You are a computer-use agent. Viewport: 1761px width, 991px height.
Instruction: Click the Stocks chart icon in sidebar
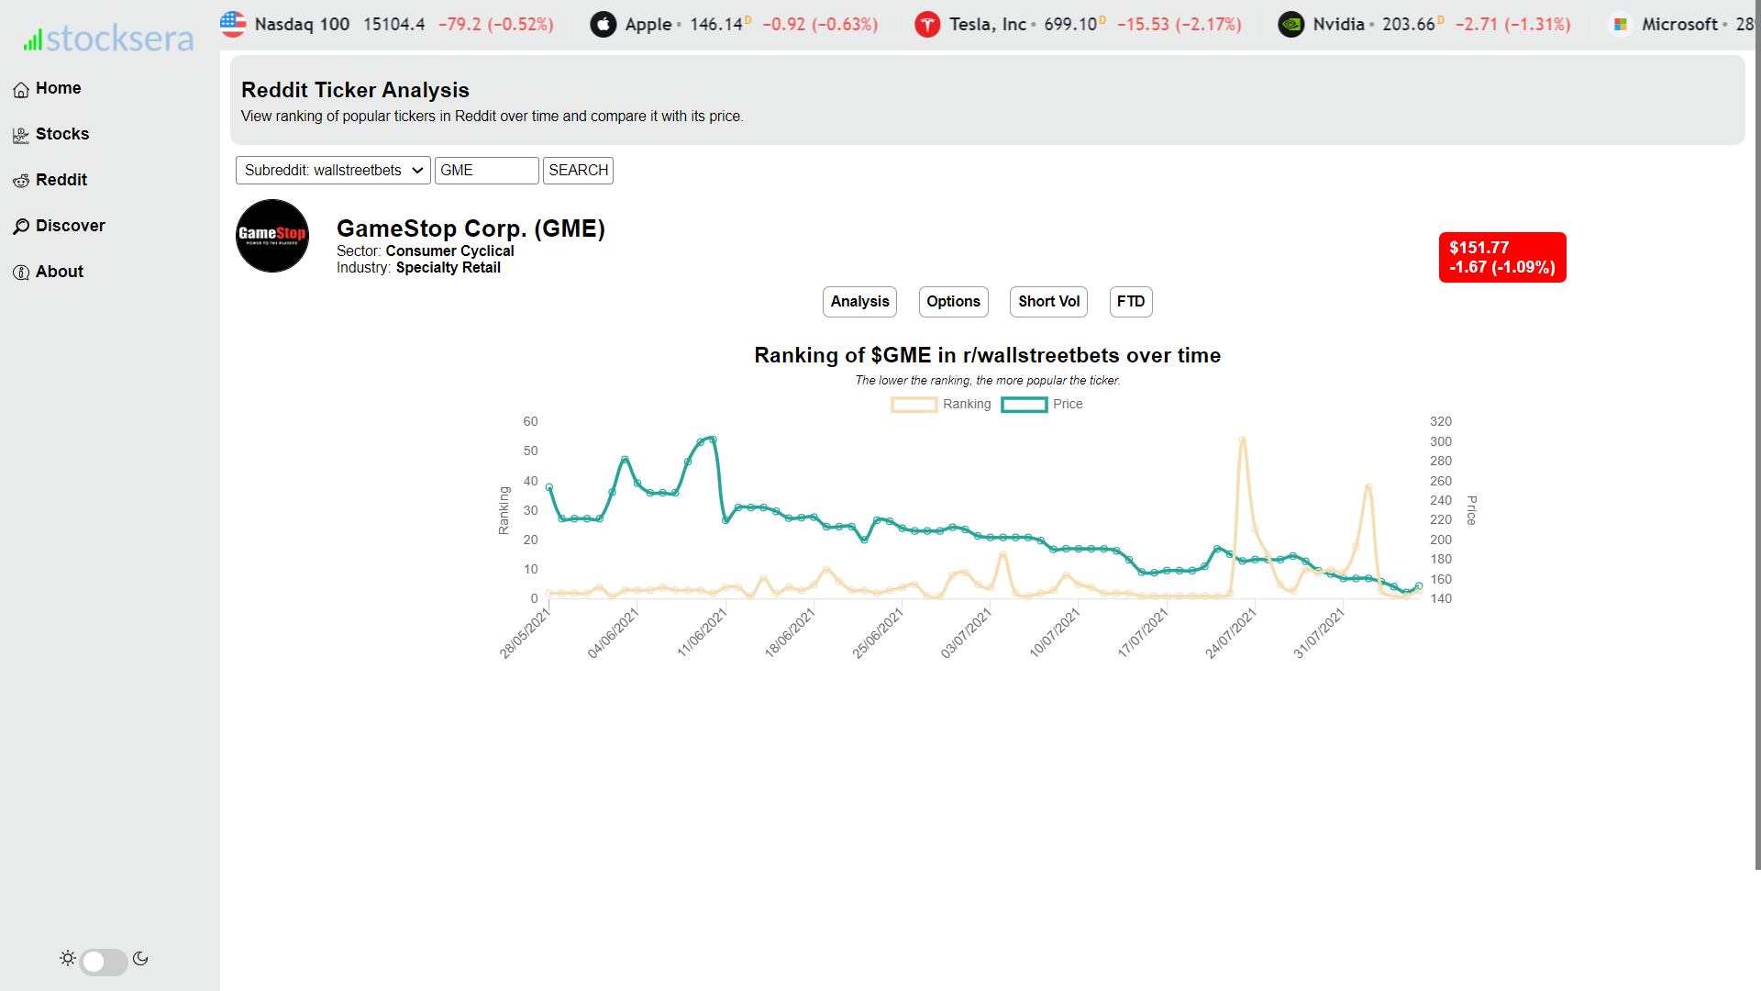point(21,135)
